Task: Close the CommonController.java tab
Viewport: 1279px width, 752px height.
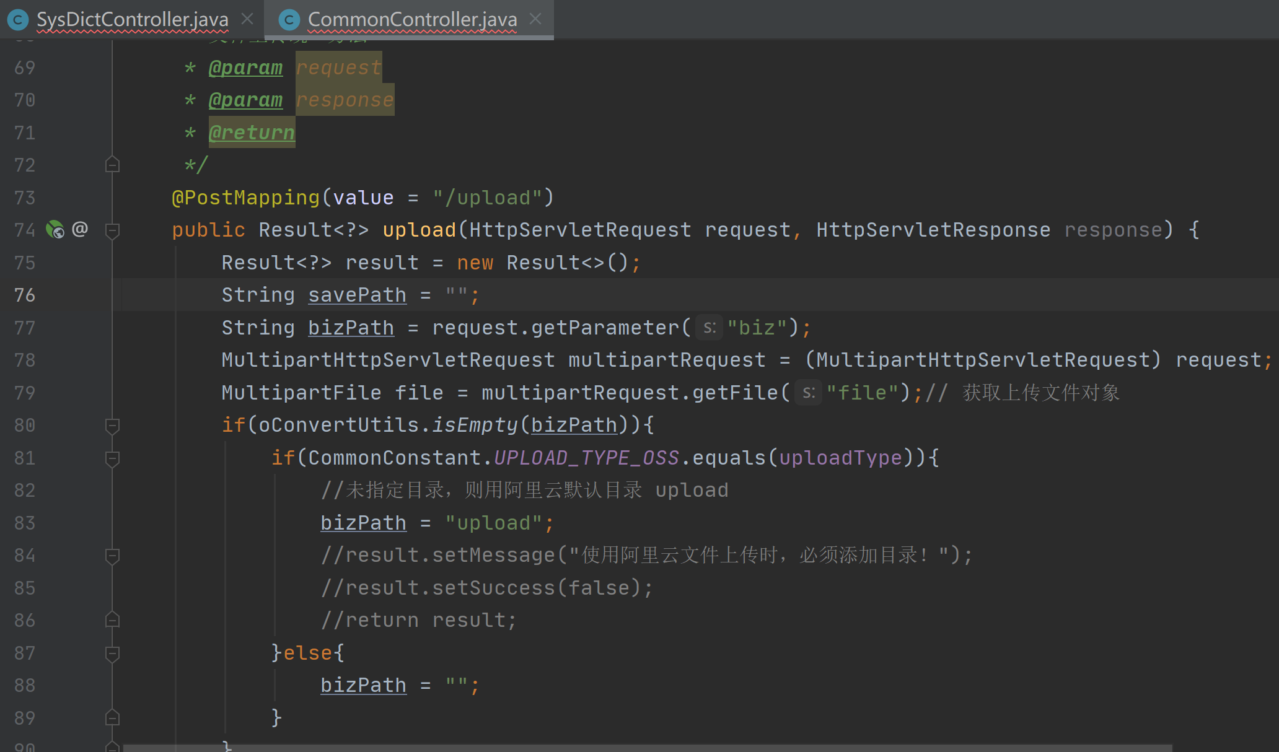Action: pos(535,18)
